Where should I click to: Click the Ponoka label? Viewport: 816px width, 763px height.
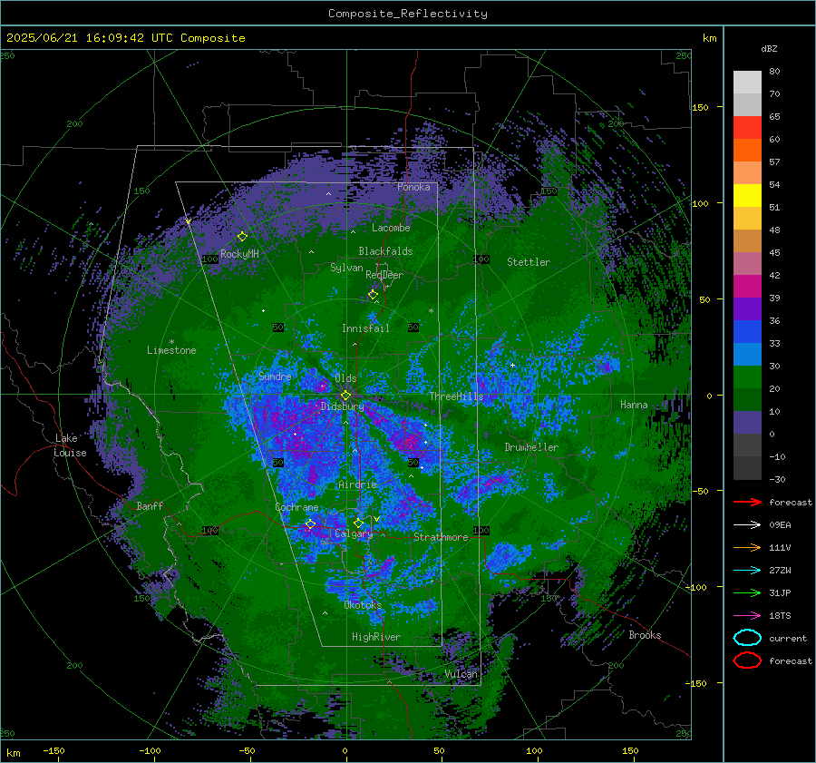413,187
